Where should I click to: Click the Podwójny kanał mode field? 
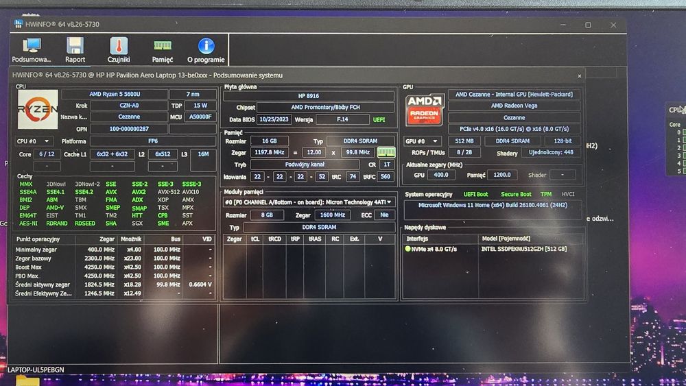[305, 165]
